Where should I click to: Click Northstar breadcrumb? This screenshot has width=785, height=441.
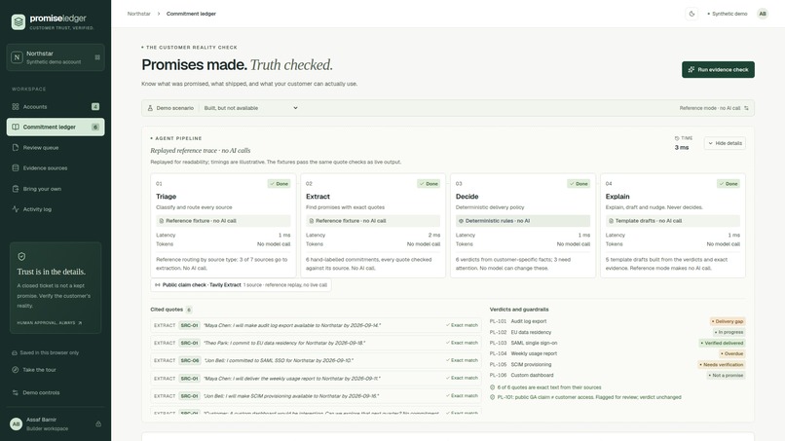click(138, 14)
